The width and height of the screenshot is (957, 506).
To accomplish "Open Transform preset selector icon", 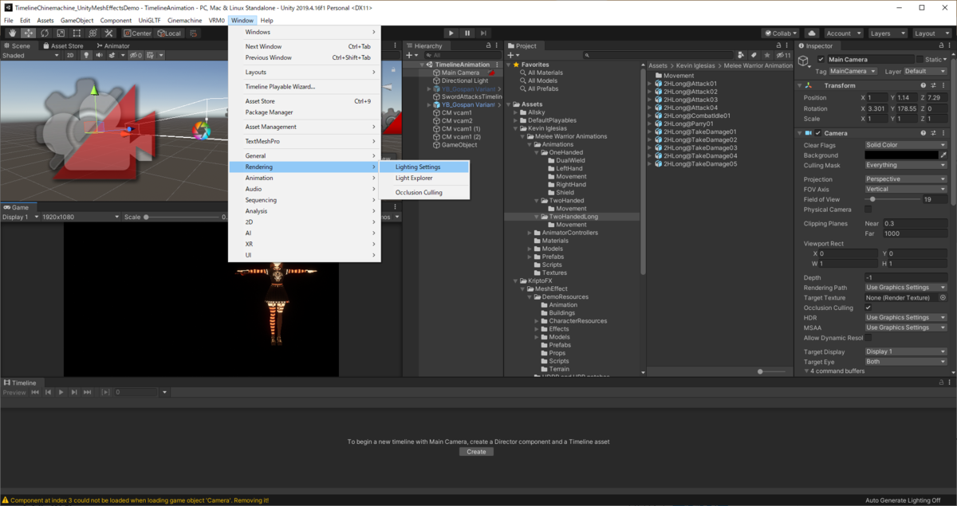I will tap(933, 85).
